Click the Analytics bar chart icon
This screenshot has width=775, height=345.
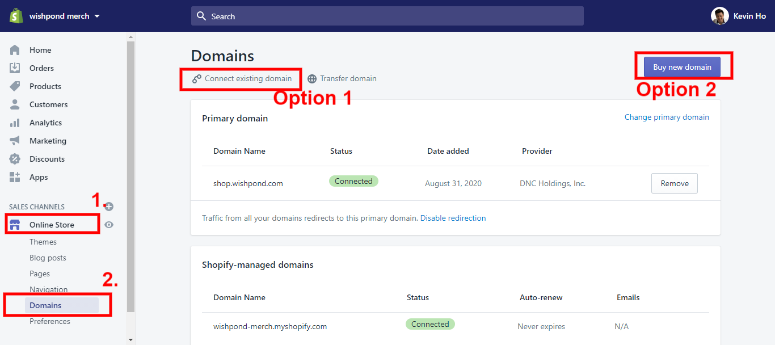(15, 123)
